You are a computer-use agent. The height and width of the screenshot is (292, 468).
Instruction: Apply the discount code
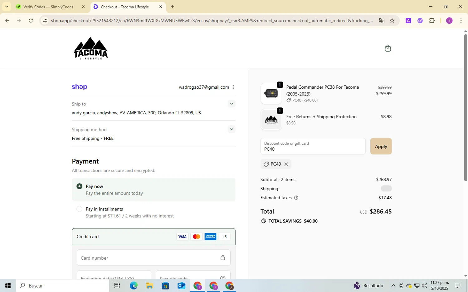point(381,146)
